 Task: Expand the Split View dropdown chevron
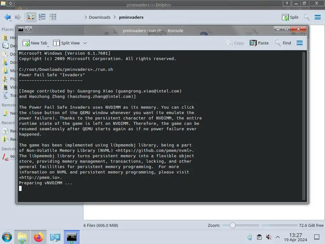(x=85, y=43)
